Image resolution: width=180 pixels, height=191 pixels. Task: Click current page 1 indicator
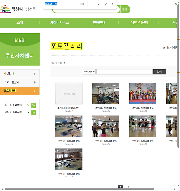click(120, 187)
